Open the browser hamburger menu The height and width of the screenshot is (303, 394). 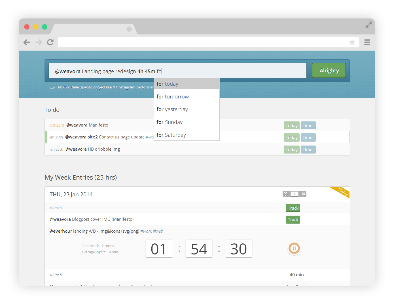367,42
